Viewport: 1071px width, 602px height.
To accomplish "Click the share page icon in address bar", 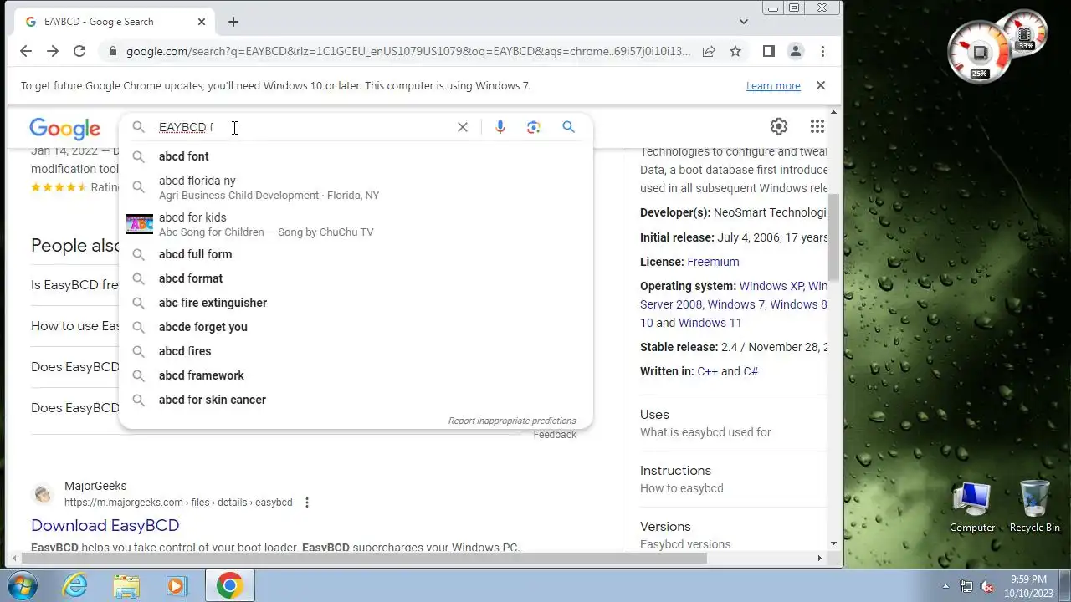I will coord(709,51).
